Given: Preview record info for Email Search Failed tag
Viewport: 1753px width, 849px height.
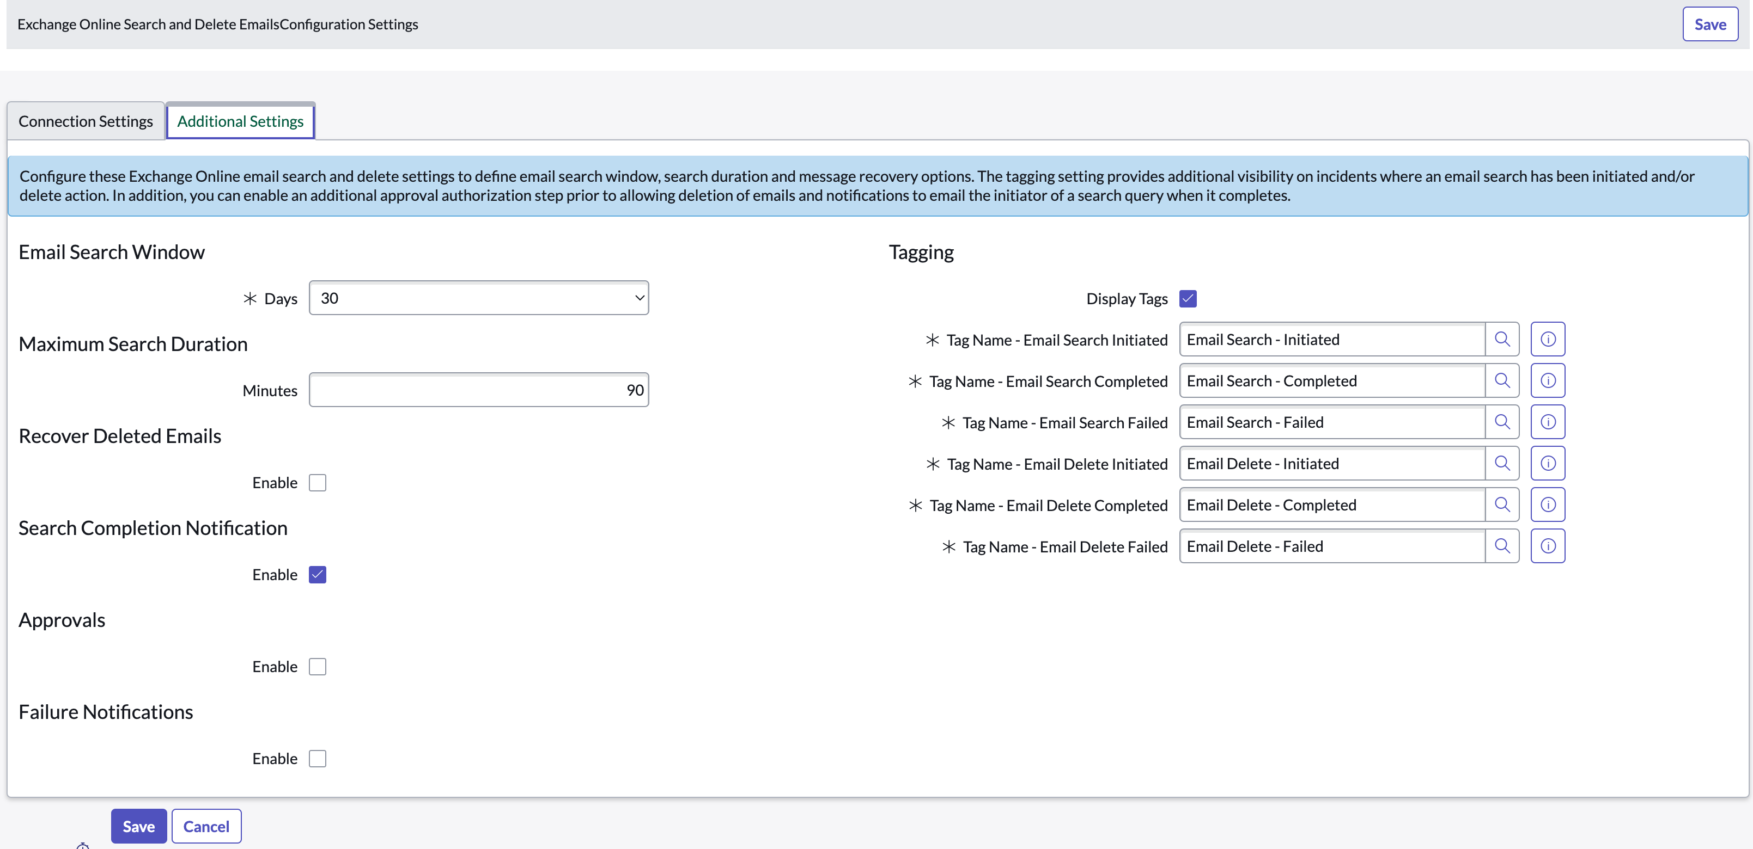Looking at the screenshot, I should [1548, 422].
